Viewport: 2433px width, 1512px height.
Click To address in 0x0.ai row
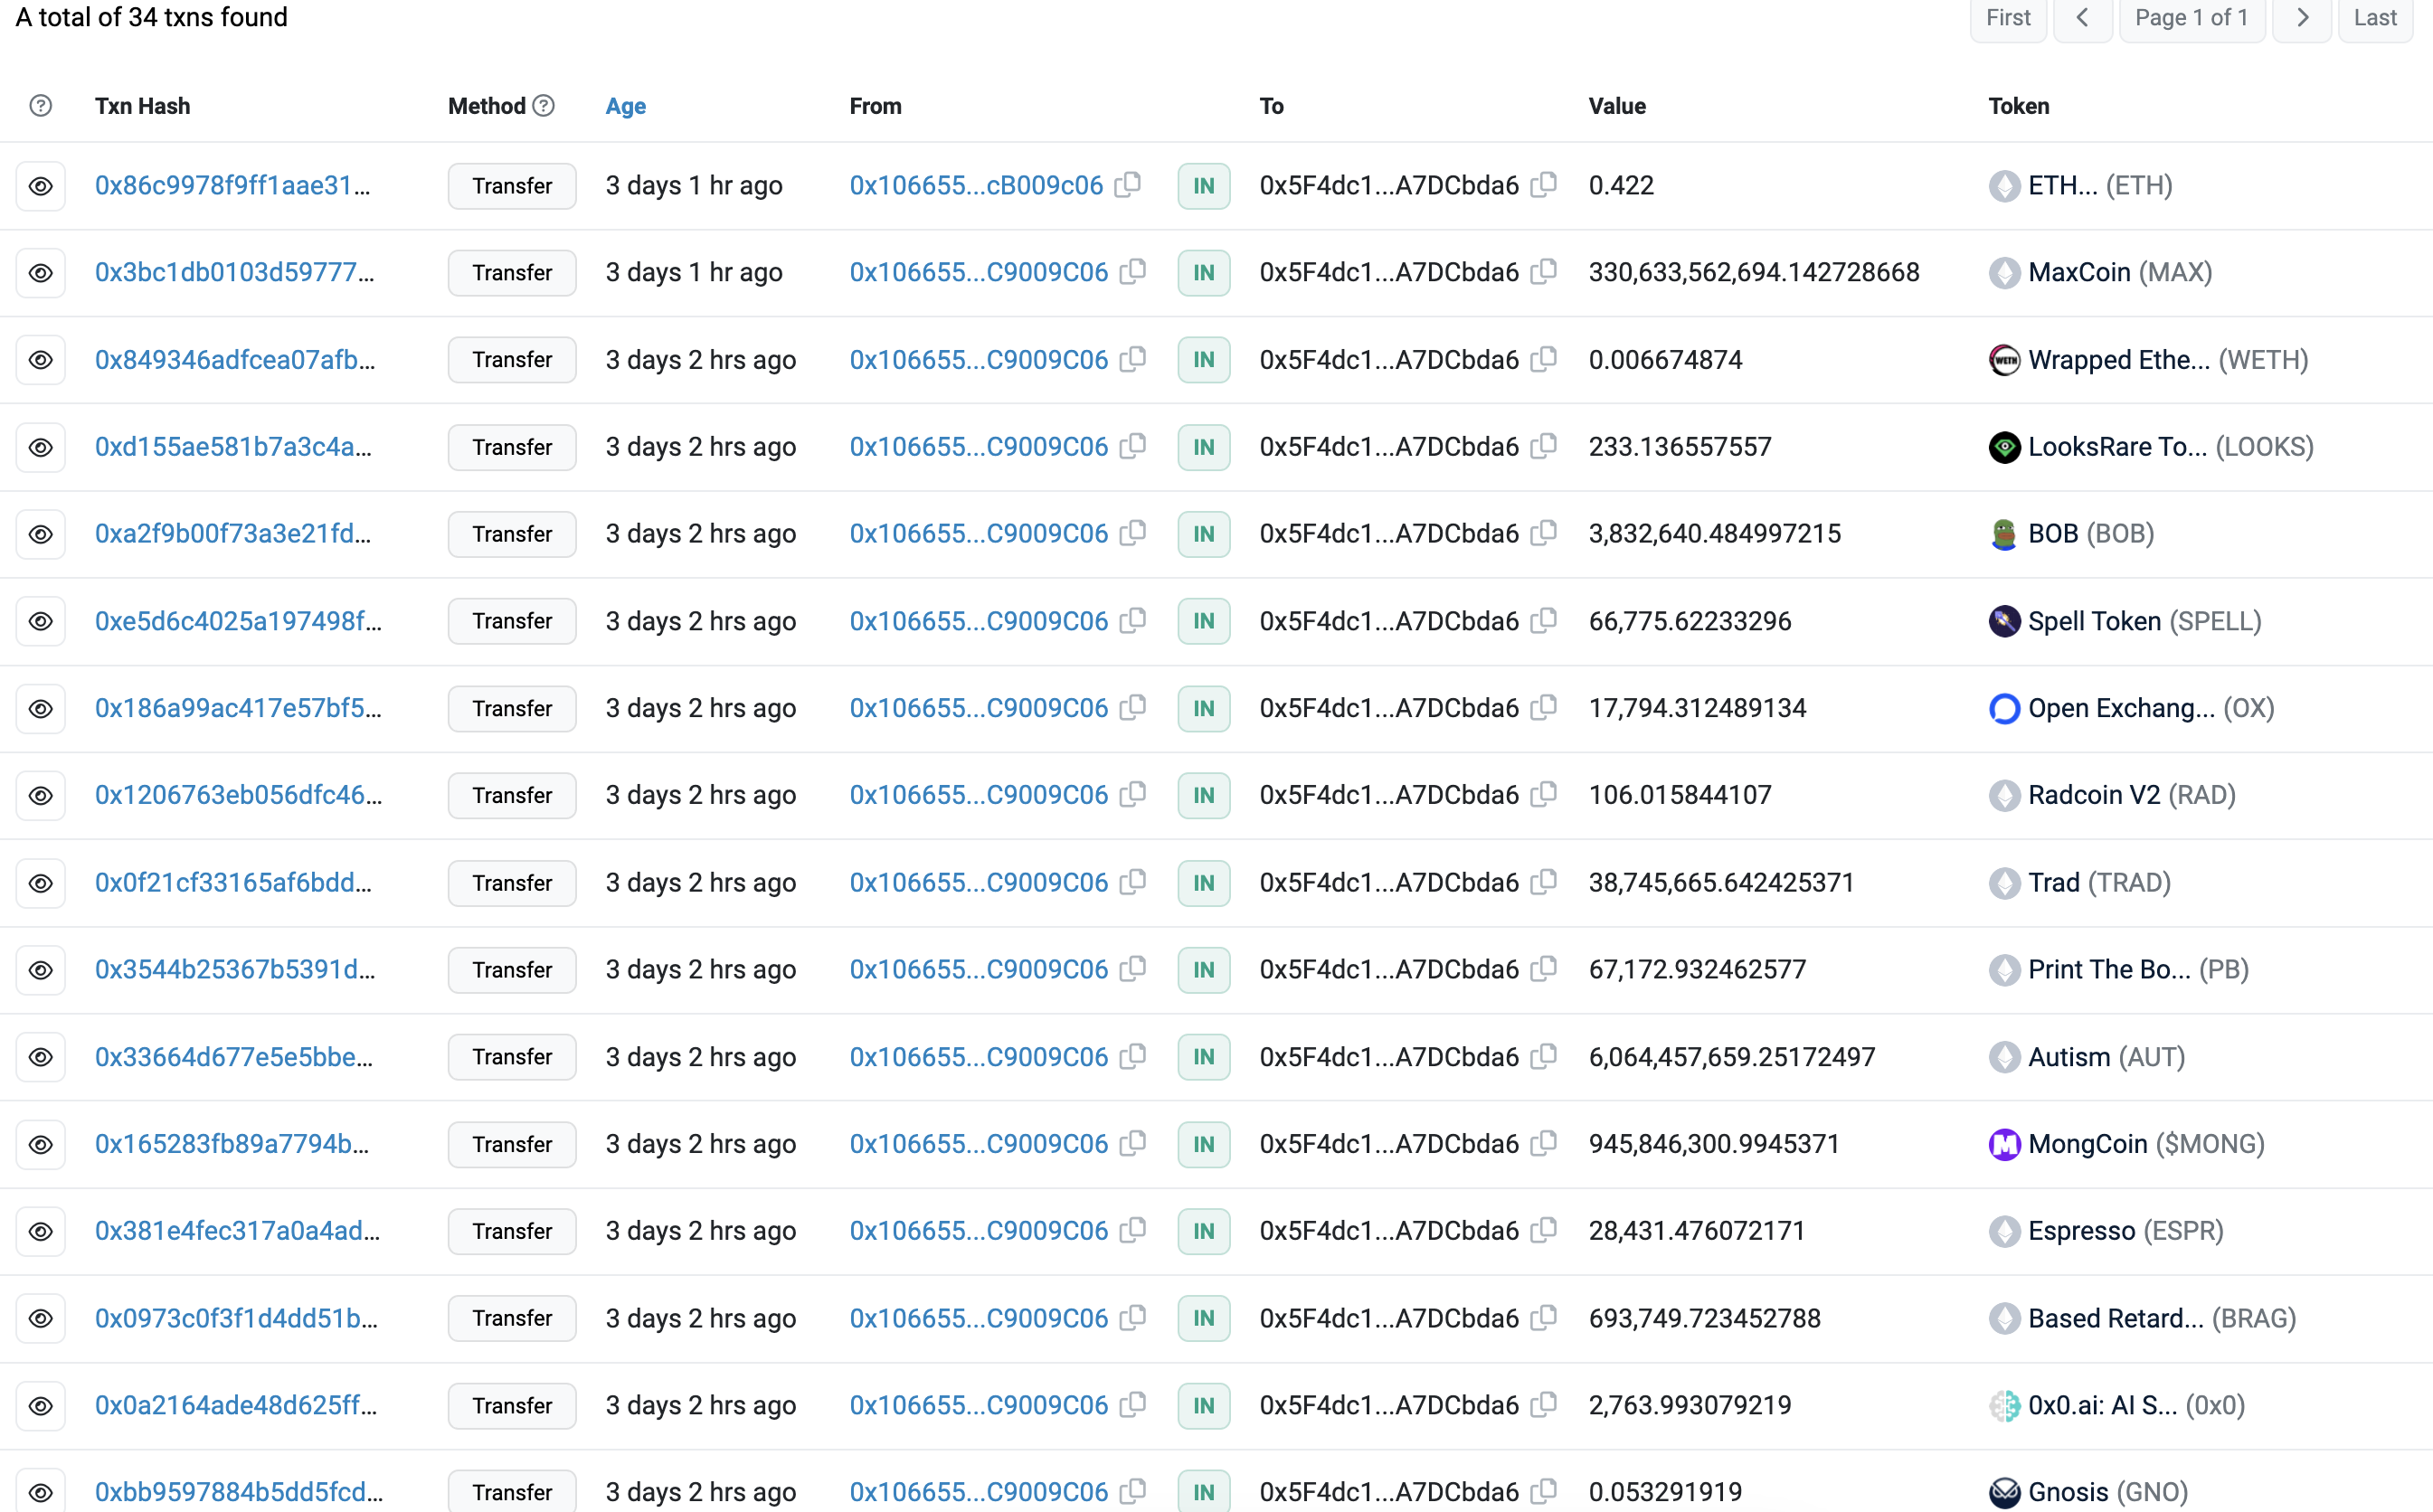1389,1405
